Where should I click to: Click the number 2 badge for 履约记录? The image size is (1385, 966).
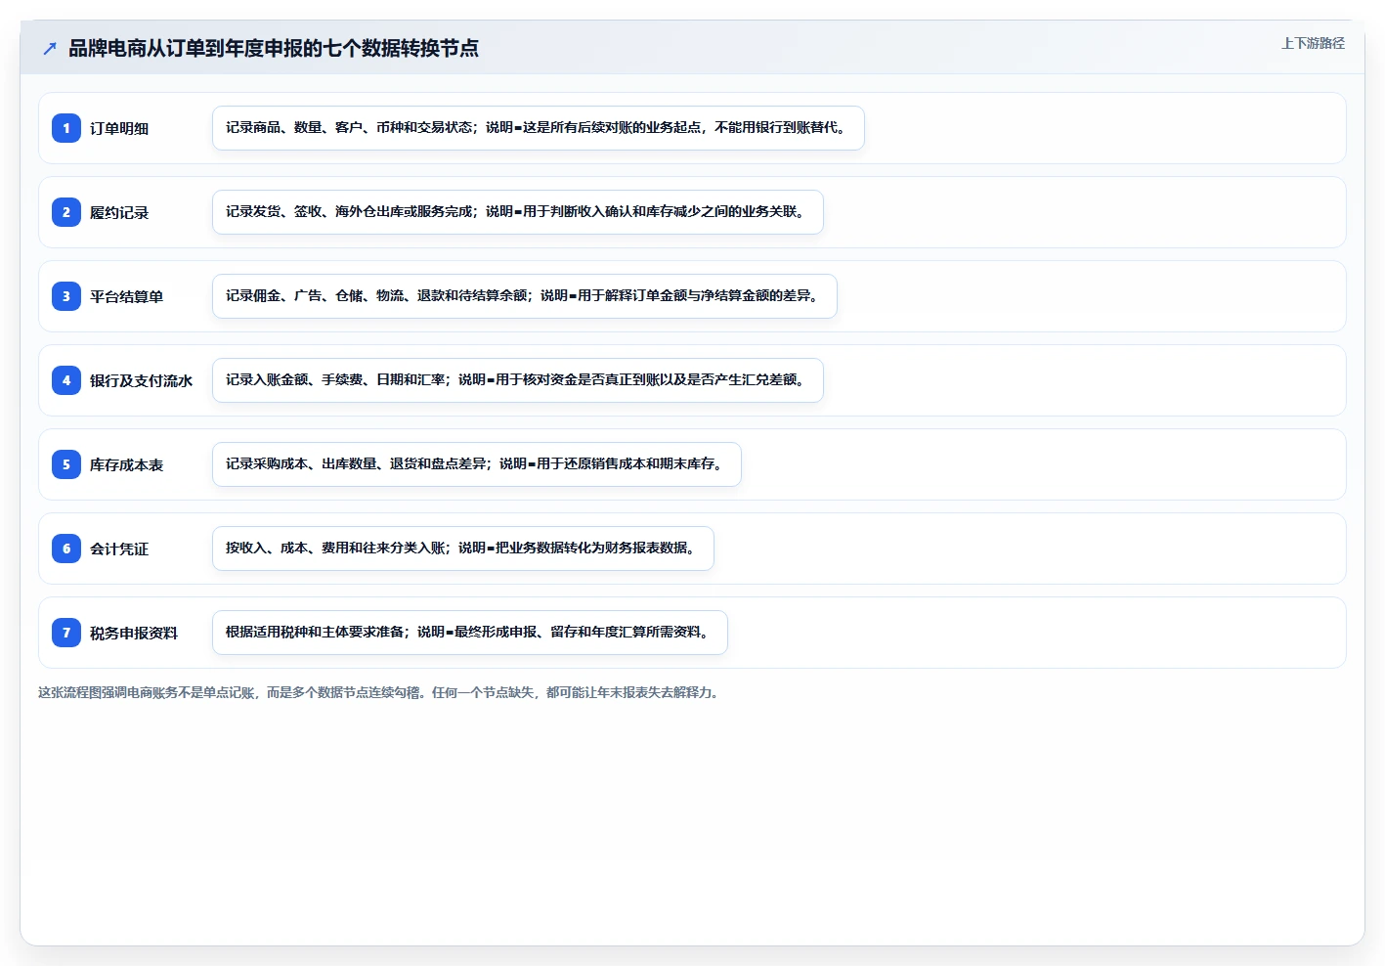[66, 212]
